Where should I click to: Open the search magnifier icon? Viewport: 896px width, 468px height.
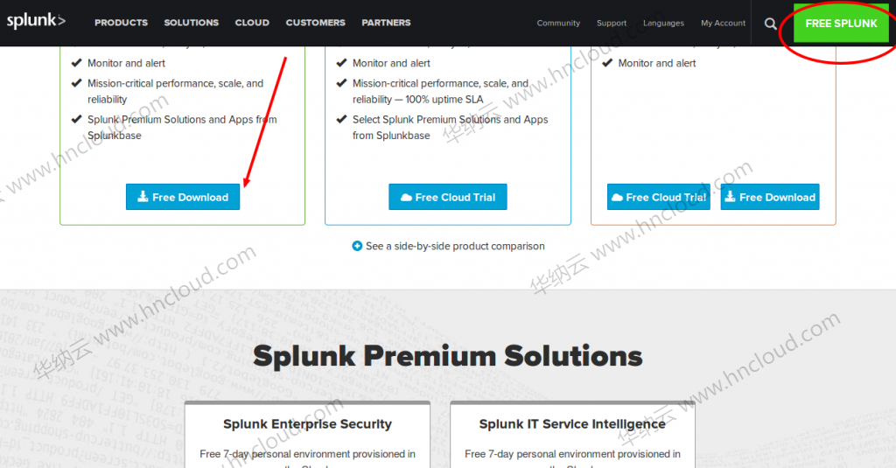pyautogui.click(x=770, y=24)
